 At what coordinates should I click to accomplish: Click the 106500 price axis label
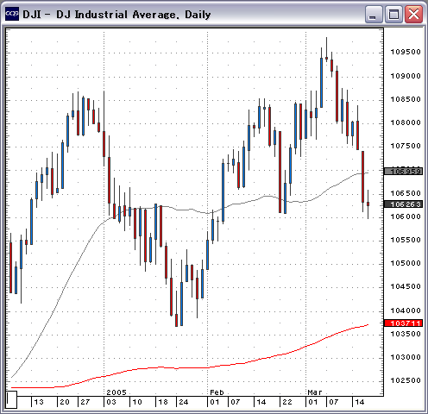point(406,193)
